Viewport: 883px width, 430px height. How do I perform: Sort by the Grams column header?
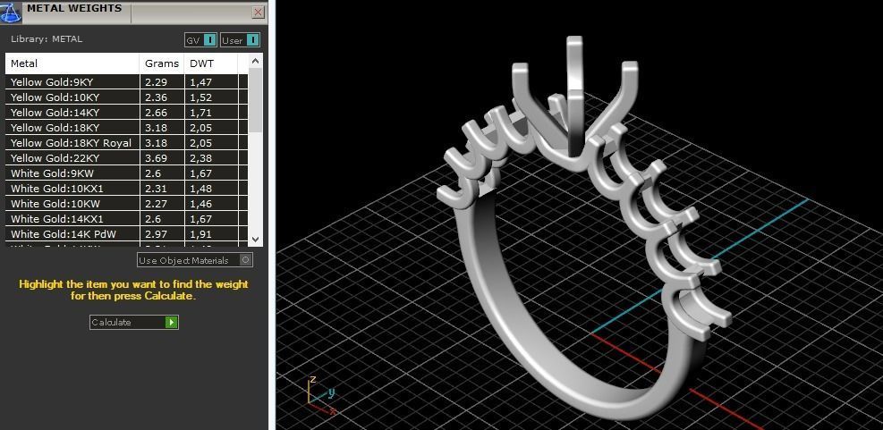click(162, 63)
